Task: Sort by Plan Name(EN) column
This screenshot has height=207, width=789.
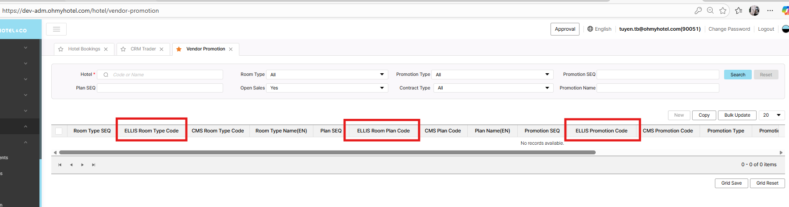Action: point(493,131)
